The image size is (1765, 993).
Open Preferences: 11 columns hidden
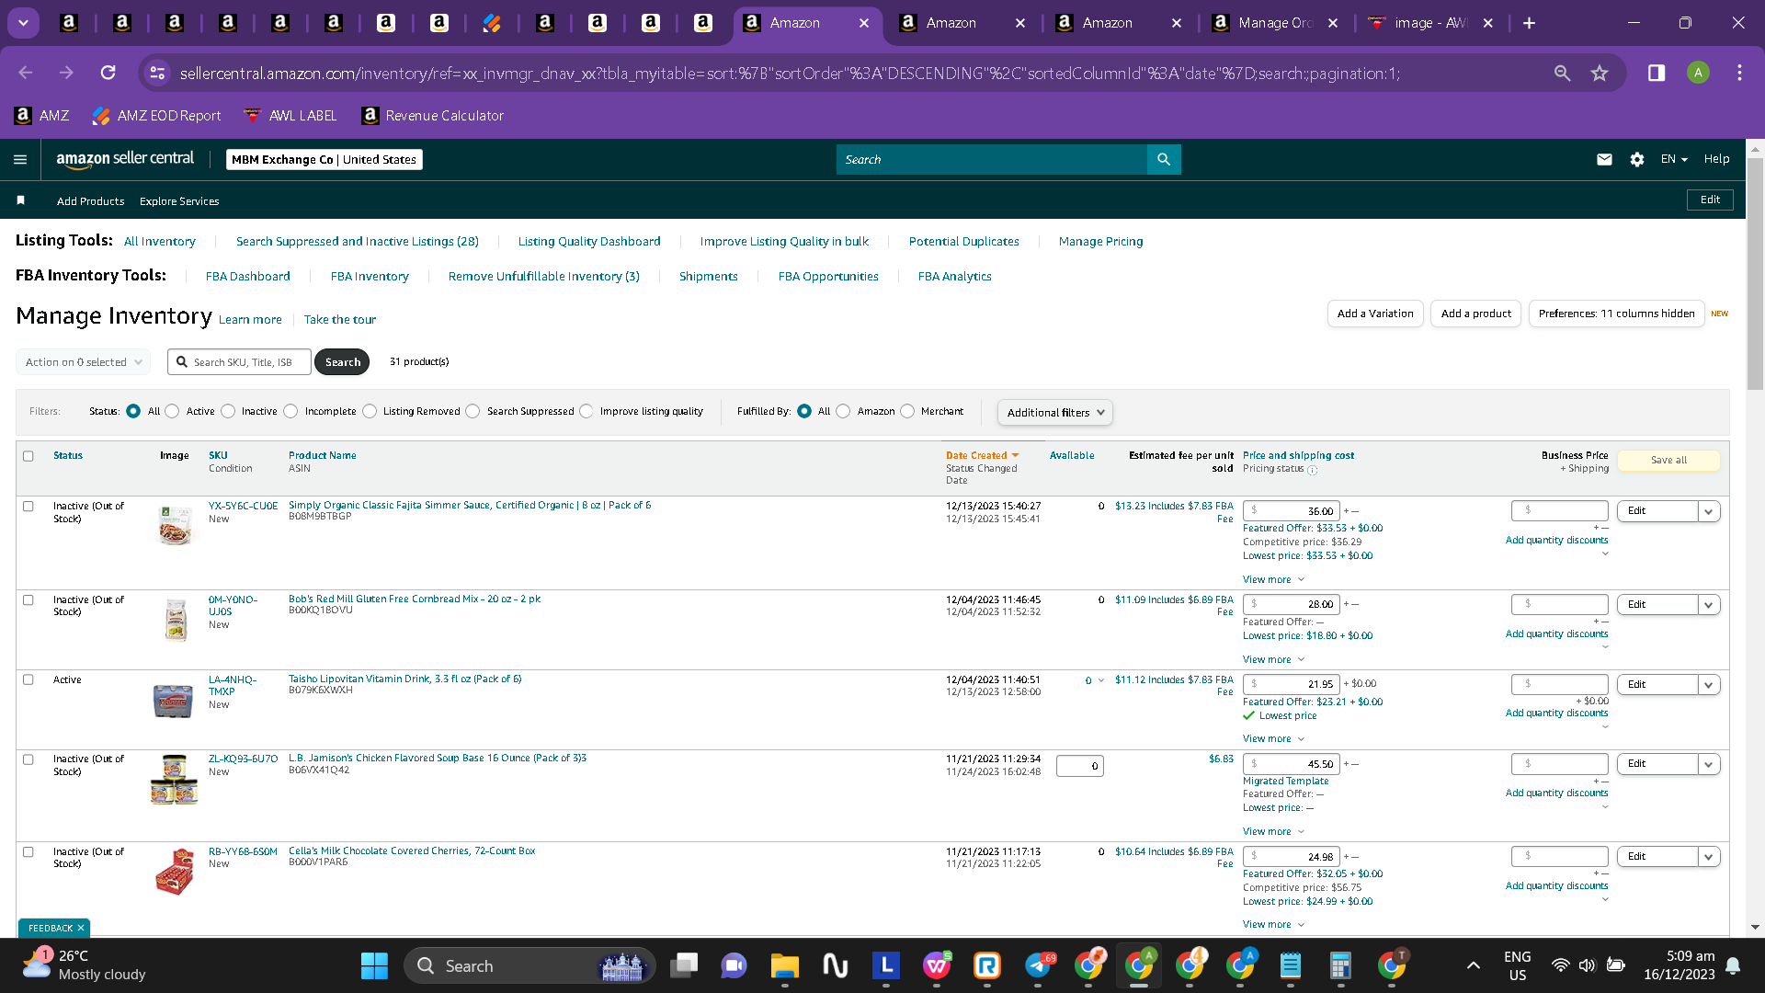click(x=1617, y=314)
